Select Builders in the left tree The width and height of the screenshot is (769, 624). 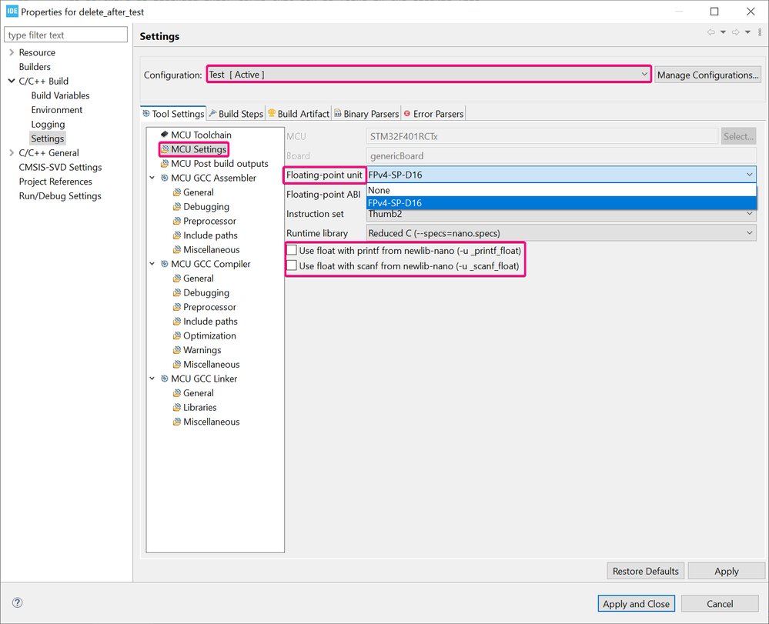(35, 67)
